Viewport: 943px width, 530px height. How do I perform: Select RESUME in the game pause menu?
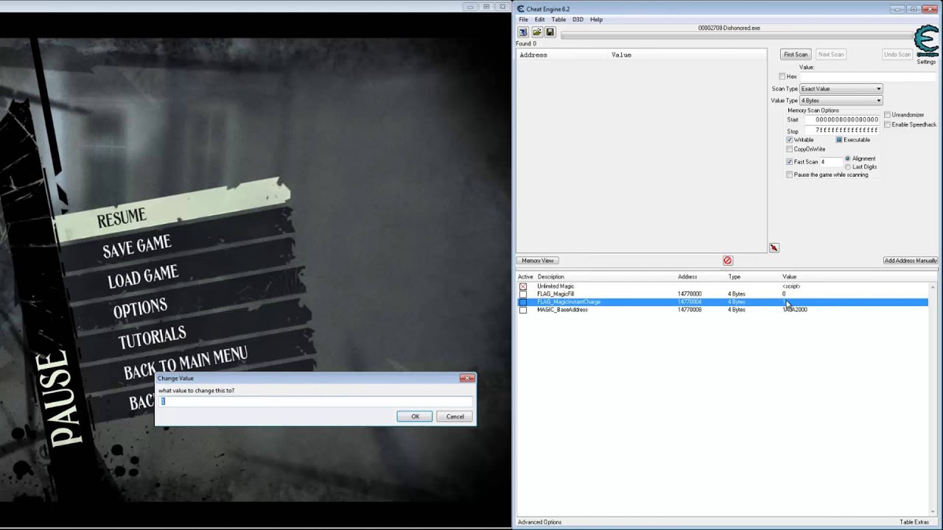(x=122, y=218)
